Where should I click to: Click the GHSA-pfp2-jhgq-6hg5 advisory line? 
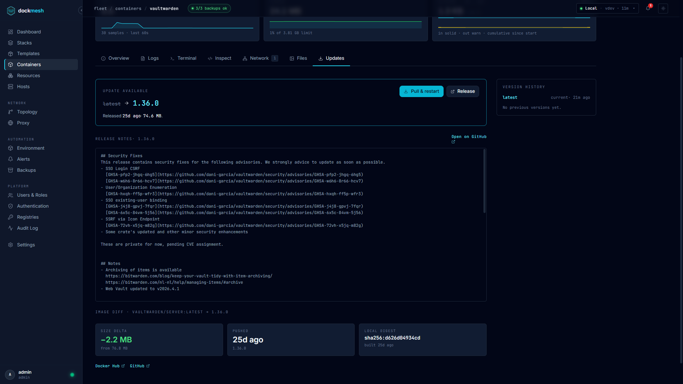(x=234, y=175)
